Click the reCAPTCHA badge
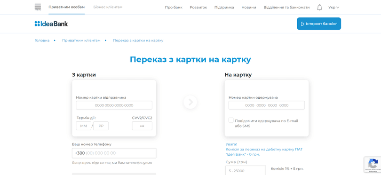 click(373, 165)
